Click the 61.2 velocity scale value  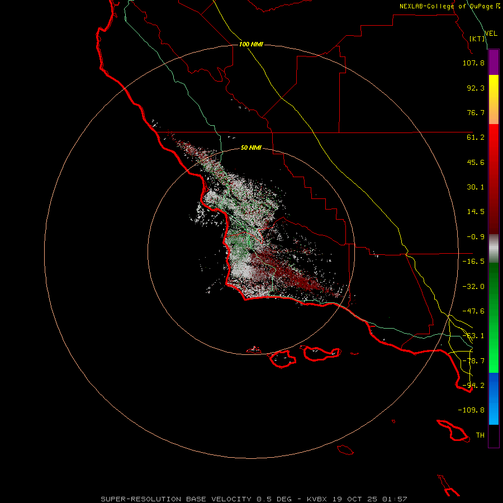476,137
